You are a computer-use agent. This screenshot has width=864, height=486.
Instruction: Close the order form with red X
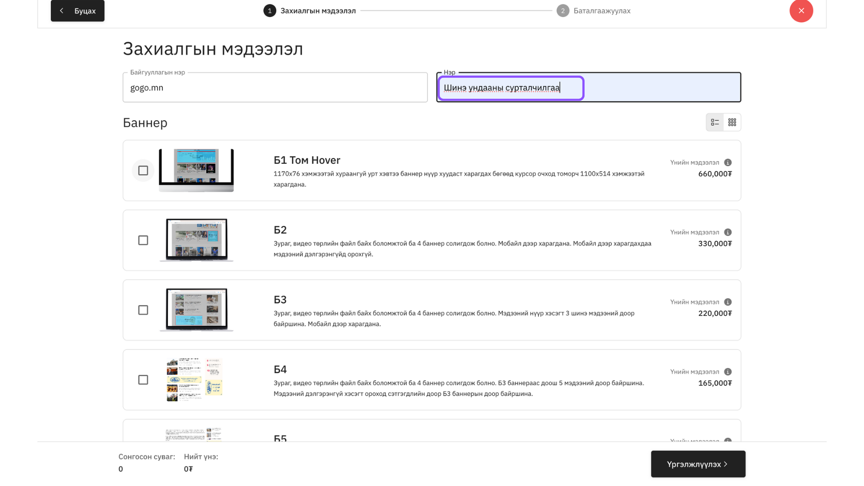801,11
